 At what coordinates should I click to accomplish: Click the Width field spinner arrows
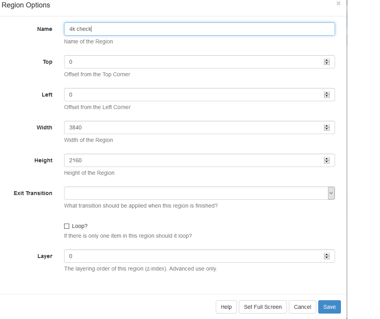[327, 127]
